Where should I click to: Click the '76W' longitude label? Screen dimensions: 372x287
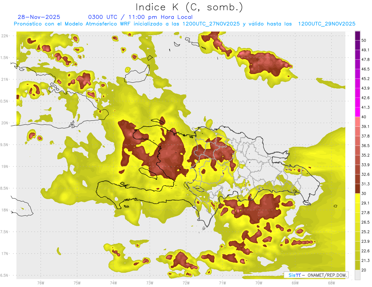pos(41,283)
